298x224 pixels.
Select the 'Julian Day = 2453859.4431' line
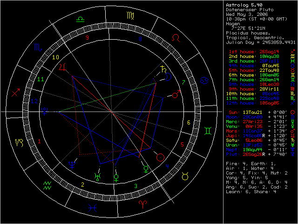[x=260, y=42]
